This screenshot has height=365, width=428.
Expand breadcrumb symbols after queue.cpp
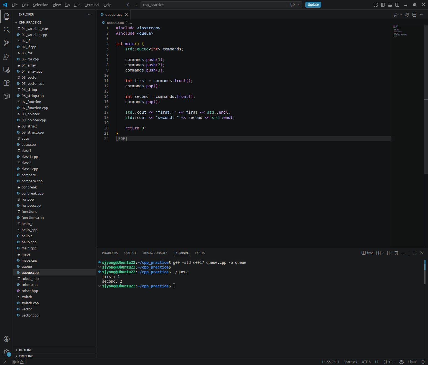pos(130,23)
